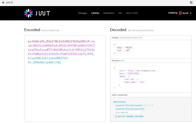Click the translate icon in the address bar
Viewport: 196px width, 124px height.
191,2
